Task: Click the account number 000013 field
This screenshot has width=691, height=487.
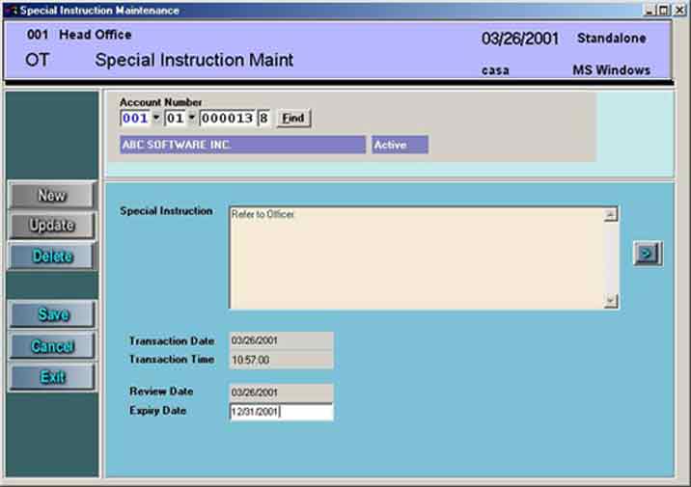Action: pos(227,119)
